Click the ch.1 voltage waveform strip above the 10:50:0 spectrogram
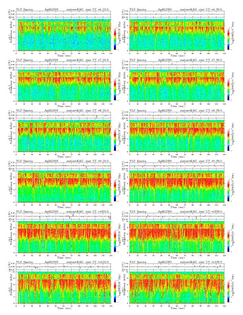The image size is (243, 315). pyautogui.click(x=177, y=216)
